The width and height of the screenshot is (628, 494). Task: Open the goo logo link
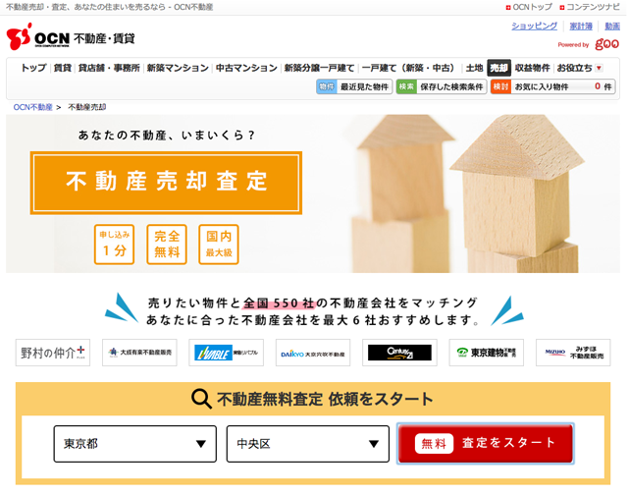(x=606, y=44)
